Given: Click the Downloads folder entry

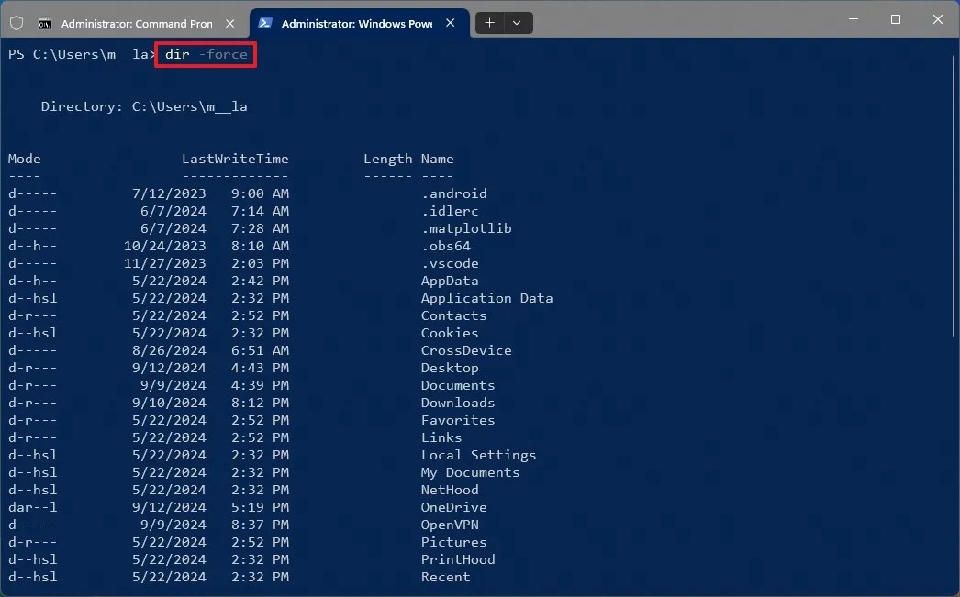Looking at the screenshot, I should (457, 403).
